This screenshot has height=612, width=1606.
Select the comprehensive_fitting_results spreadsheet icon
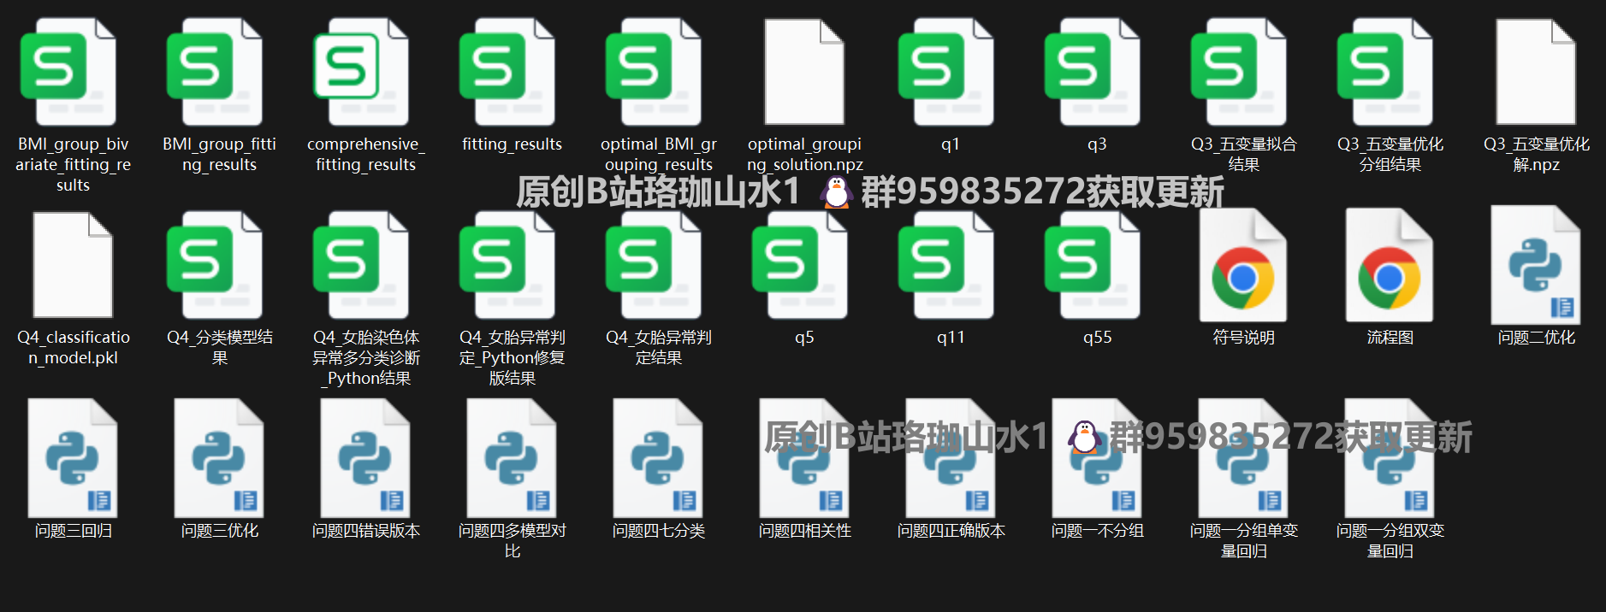pos(365,72)
